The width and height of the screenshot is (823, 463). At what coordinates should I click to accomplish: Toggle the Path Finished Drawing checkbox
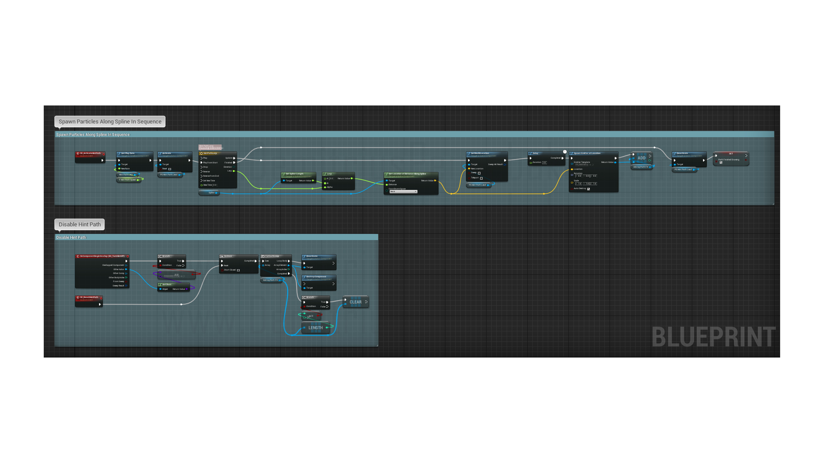(721, 162)
